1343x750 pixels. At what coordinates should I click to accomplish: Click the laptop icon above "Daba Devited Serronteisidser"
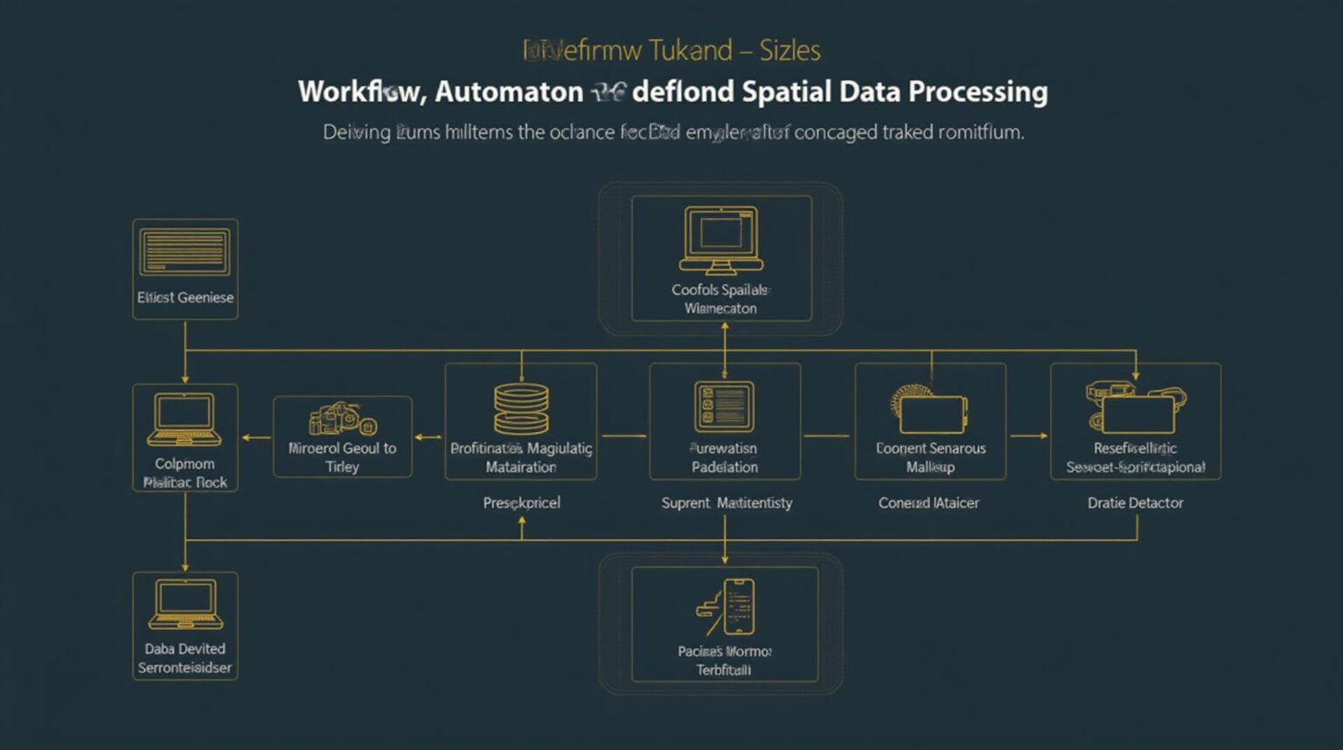184,603
